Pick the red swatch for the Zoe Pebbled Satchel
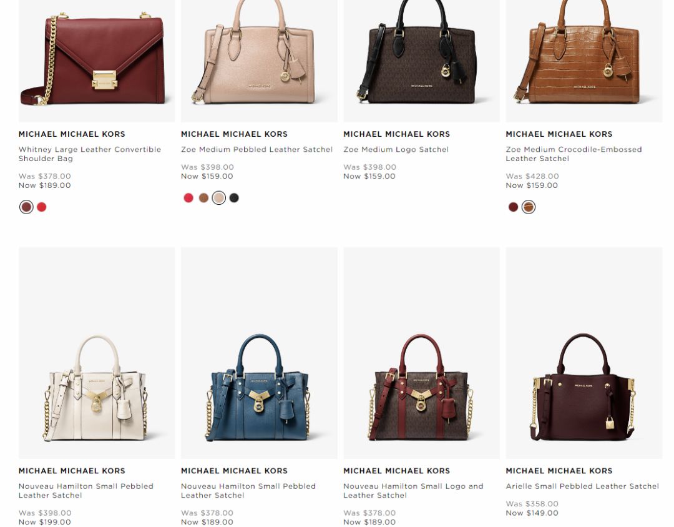The width and height of the screenshot is (674, 527). 188,198
